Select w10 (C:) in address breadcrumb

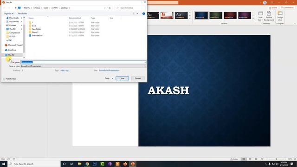pos(37,8)
